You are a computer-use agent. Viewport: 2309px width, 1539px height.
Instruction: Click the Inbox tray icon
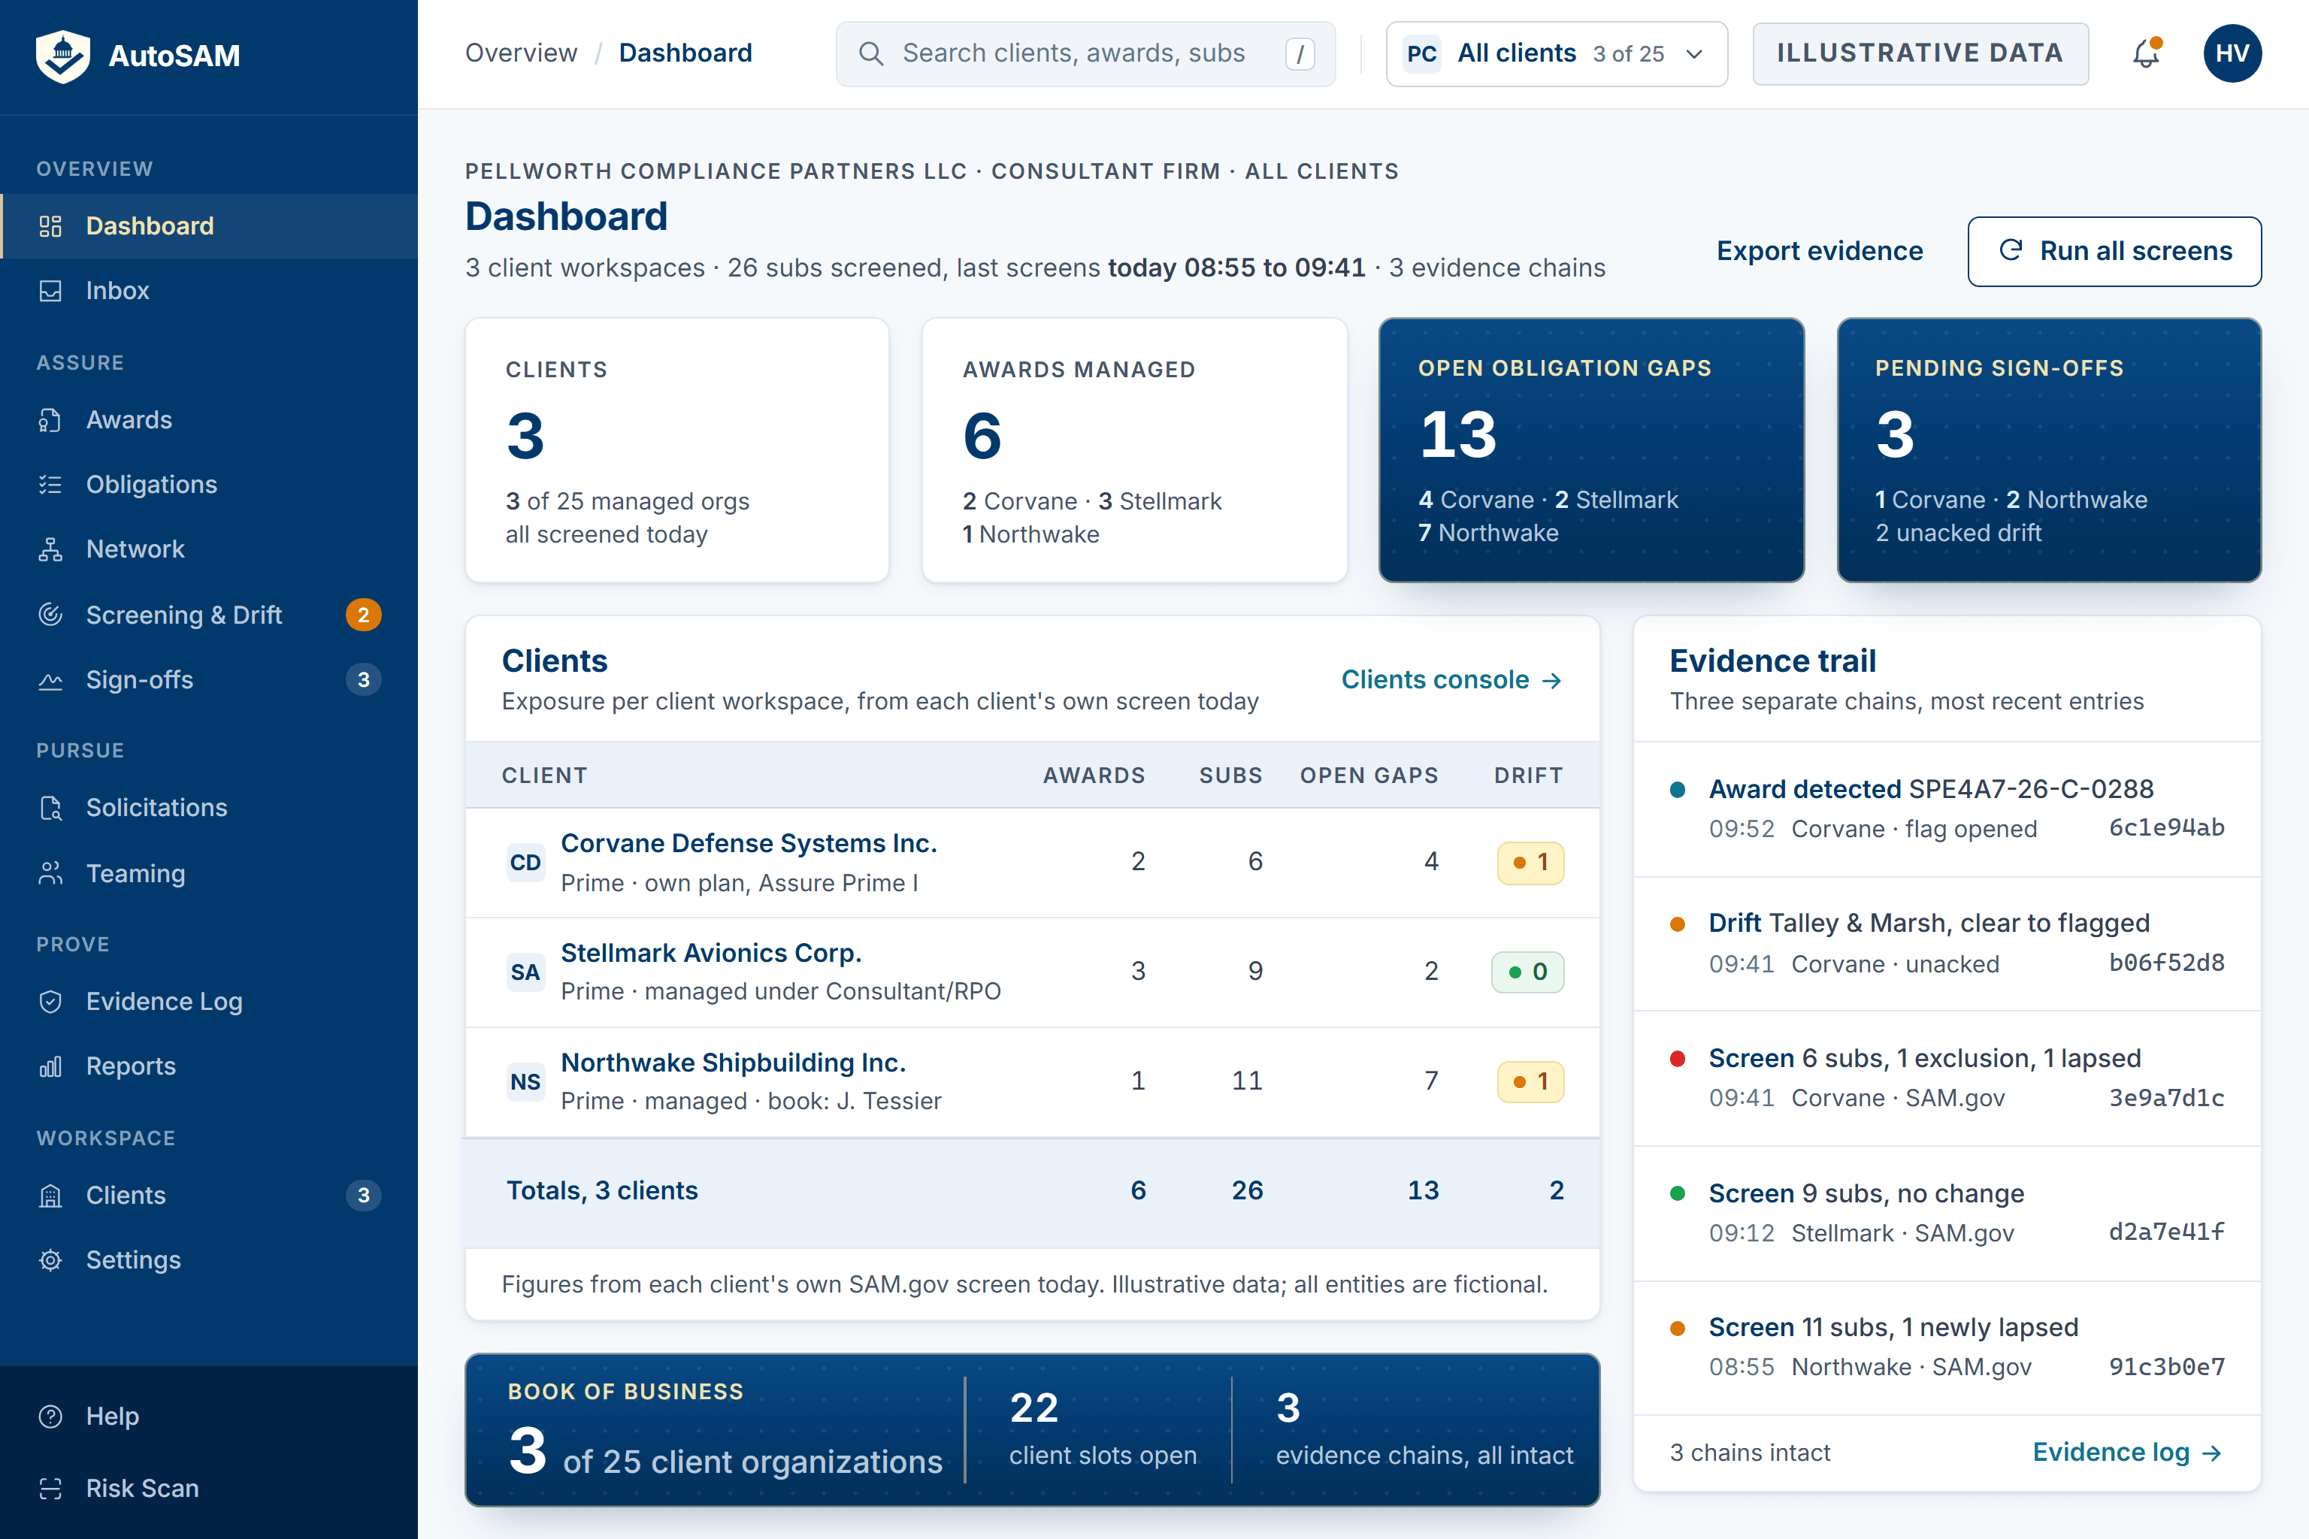coord(50,291)
